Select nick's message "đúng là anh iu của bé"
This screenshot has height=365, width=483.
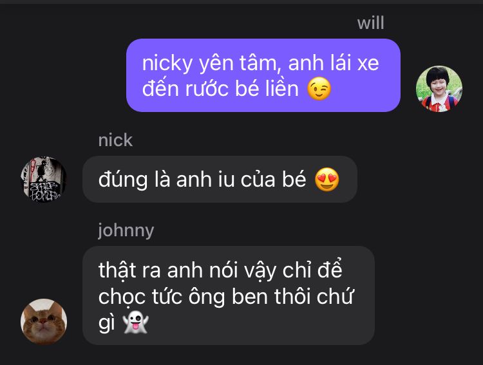coord(220,179)
